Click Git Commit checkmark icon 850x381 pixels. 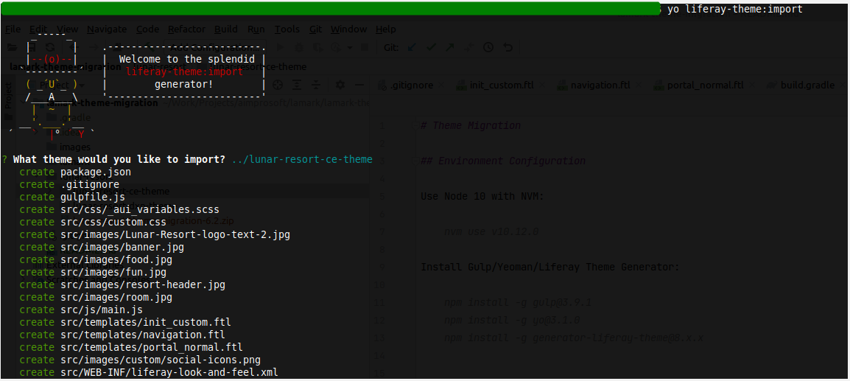click(x=431, y=47)
